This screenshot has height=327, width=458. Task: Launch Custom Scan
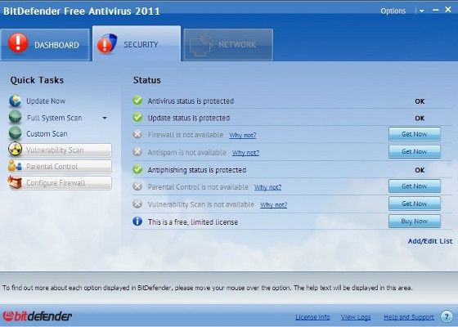point(47,134)
